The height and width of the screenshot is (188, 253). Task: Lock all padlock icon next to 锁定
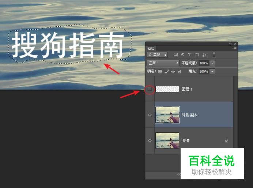(x=180, y=71)
